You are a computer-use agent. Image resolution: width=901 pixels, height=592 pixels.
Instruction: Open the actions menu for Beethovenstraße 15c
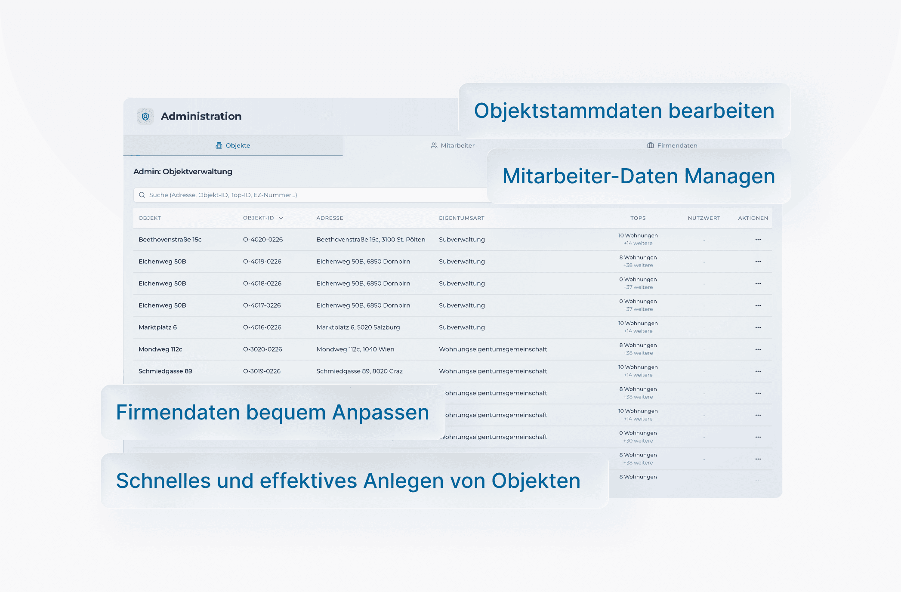pos(758,239)
